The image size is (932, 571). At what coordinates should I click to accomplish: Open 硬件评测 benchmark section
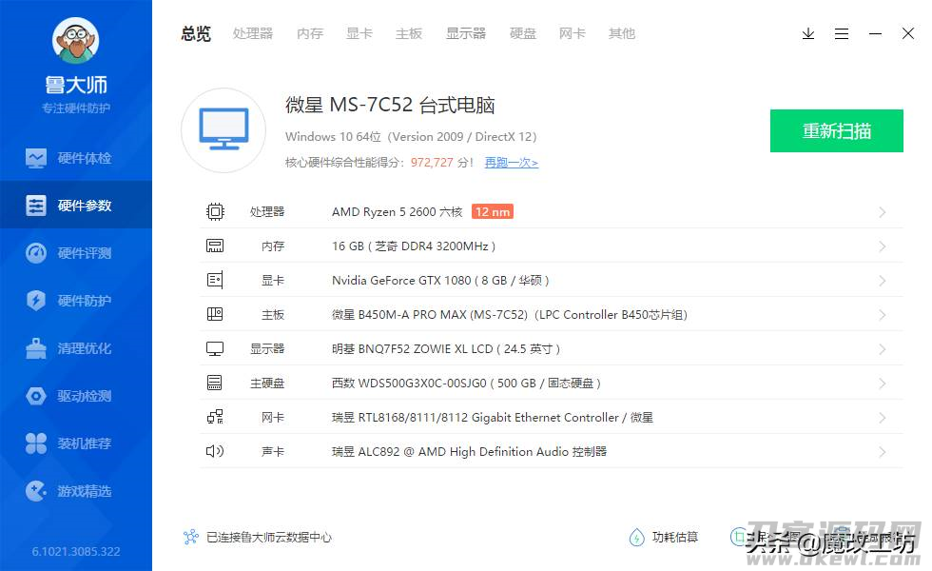tap(76, 253)
